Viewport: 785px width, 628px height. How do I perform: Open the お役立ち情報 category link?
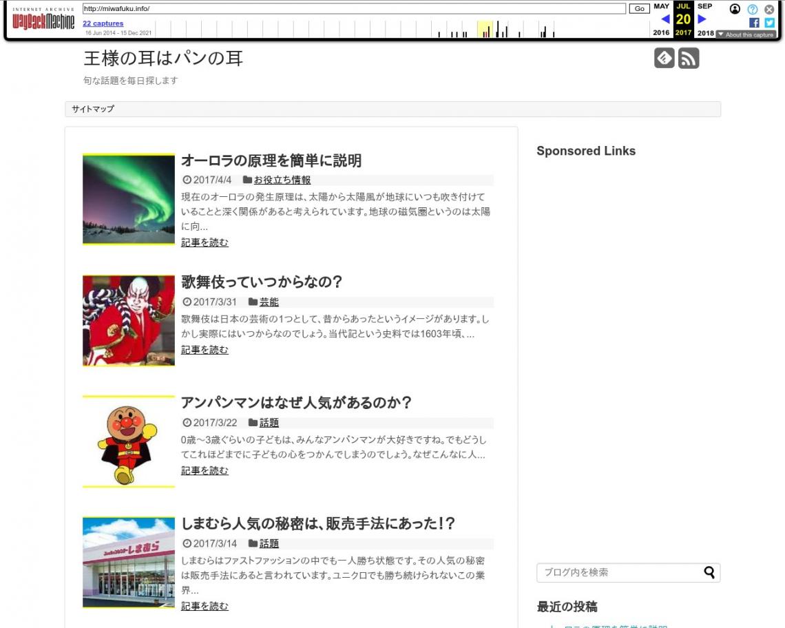[282, 180]
